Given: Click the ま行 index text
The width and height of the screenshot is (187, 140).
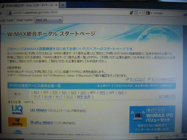Looking at the screenshot, I should coord(93,92).
